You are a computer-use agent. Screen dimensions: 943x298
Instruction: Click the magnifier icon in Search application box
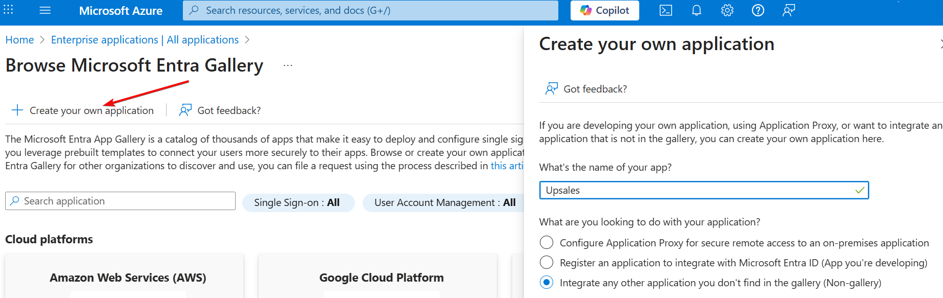point(15,201)
